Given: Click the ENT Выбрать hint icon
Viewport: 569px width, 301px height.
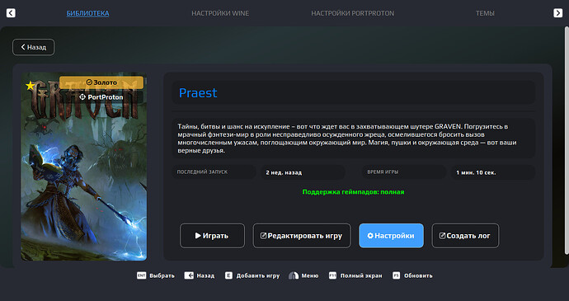Looking at the screenshot, I should point(141,275).
